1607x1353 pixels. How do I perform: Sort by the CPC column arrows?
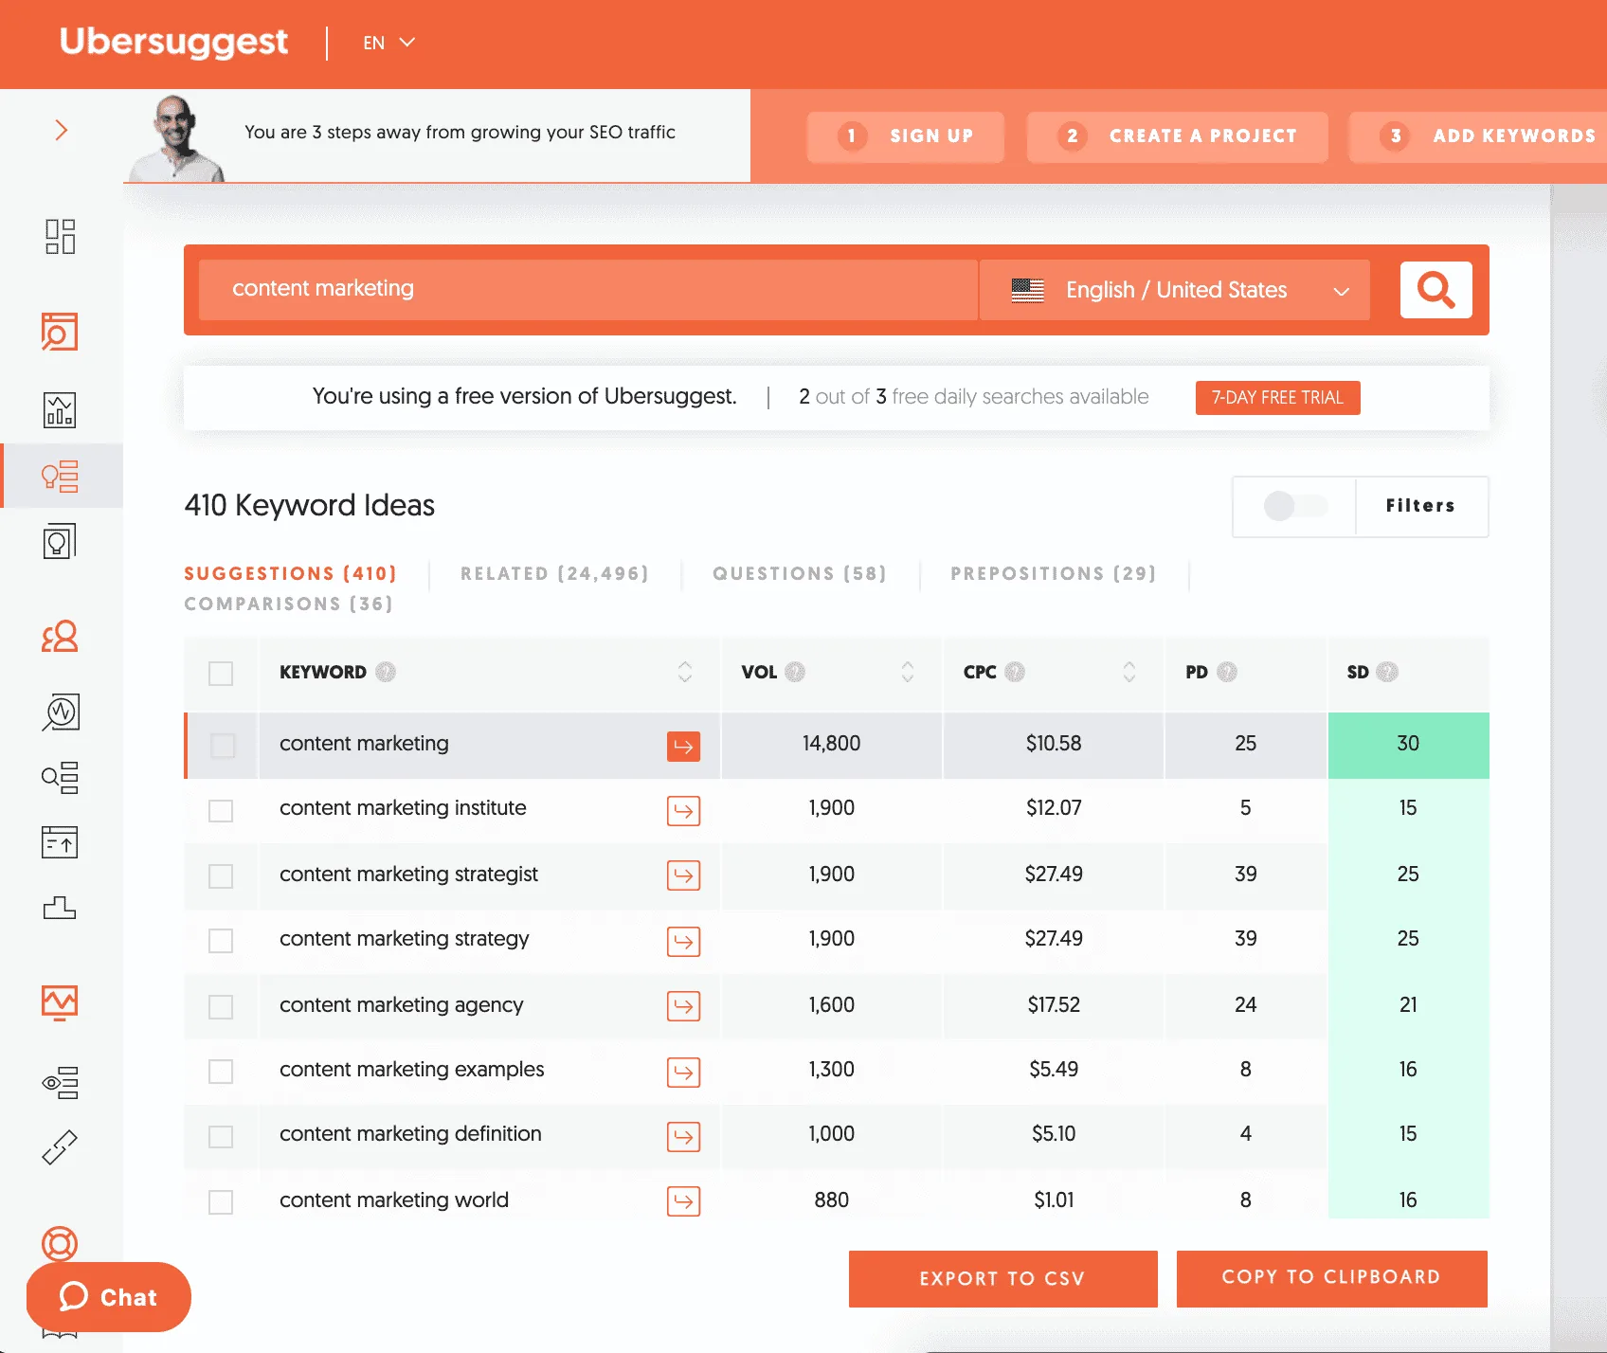point(1129,672)
